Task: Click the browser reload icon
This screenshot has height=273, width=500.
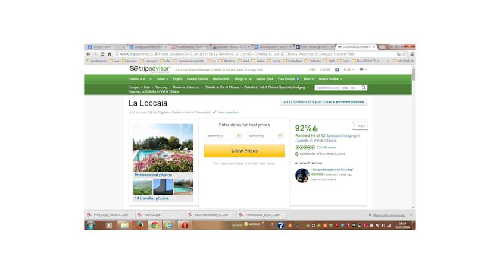Action: pos(102,54)
